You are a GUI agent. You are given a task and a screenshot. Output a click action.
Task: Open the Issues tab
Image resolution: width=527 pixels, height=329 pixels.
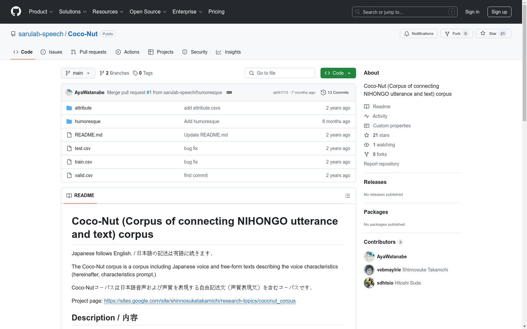coord(51,52)
